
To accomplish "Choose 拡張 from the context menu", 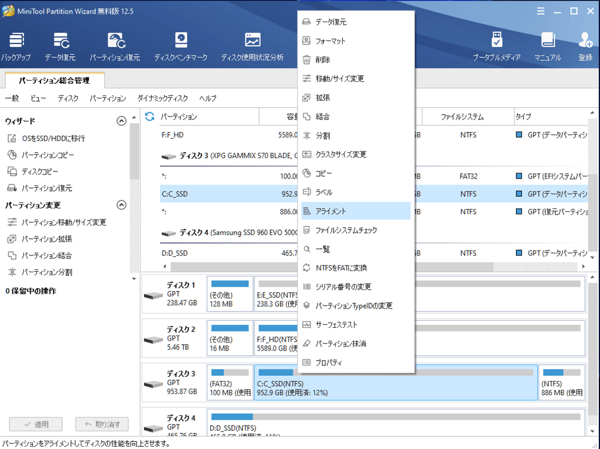I will (356, 98).
